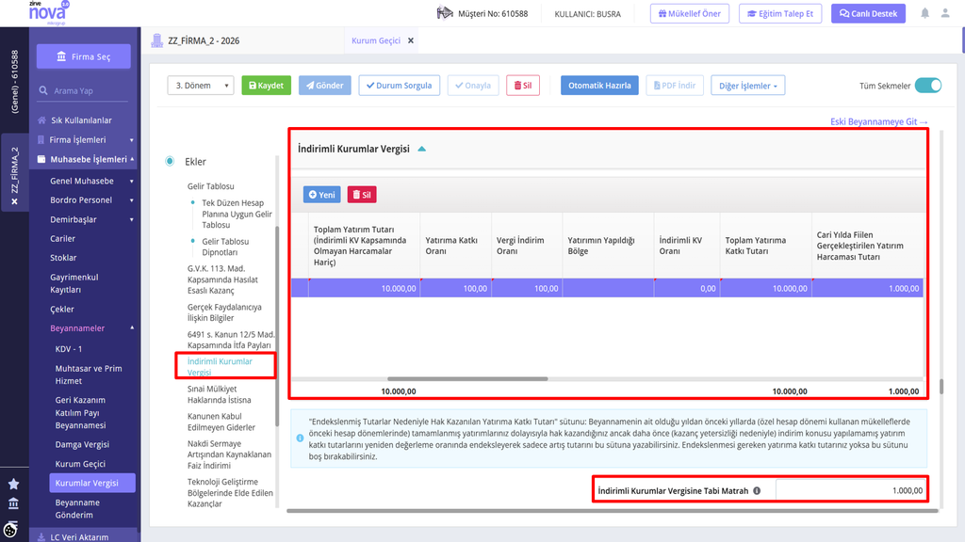Close the ZZ_FİRMA_2 vertical tab
Screen dimensions: 965x542
(15, 201)
